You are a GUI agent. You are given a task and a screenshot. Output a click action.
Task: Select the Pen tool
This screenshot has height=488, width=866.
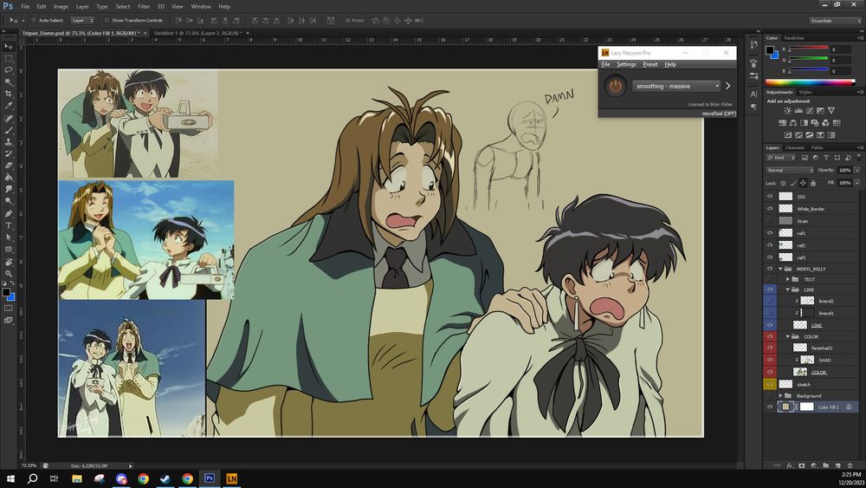(9, 213)
